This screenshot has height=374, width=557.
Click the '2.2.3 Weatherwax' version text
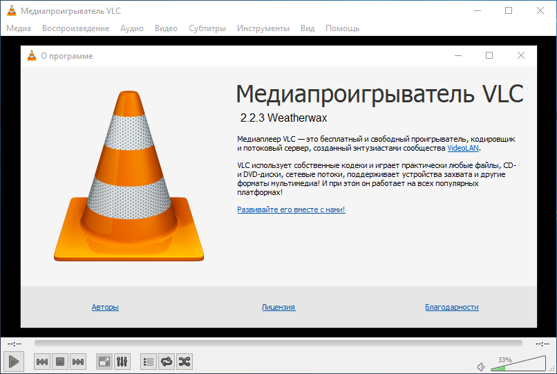pos(283,118)
